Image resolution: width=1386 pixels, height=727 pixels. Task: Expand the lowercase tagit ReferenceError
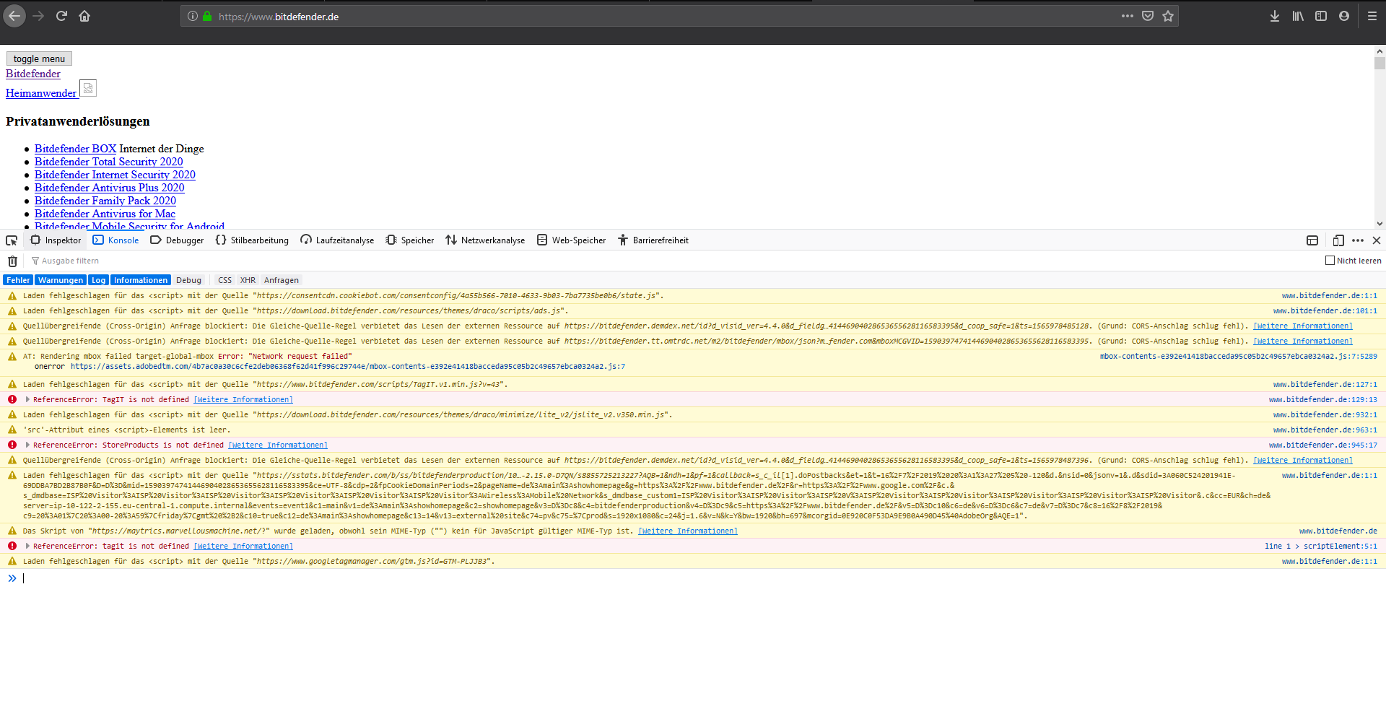click(x=27, y=546)
